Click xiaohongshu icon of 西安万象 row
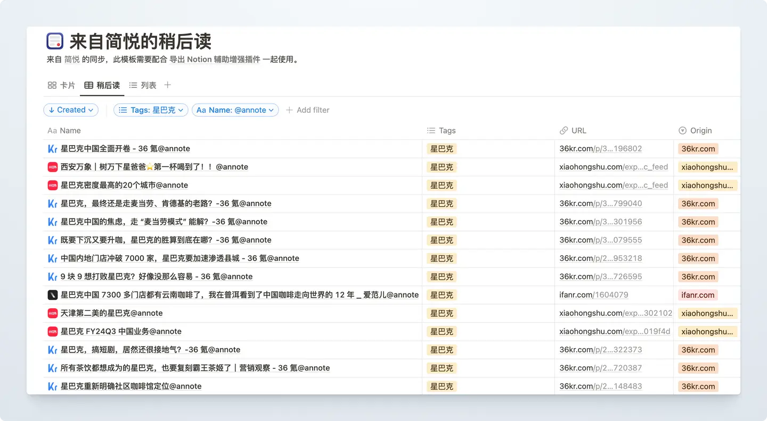Viewport: 767px width, 421px height. click(52, 167)
